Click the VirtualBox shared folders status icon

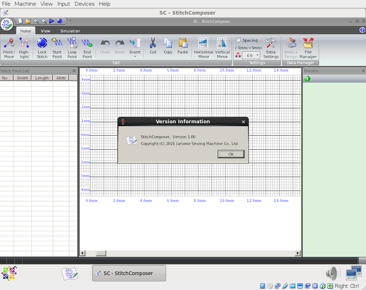pyautogui.click(x=292, y=286)
